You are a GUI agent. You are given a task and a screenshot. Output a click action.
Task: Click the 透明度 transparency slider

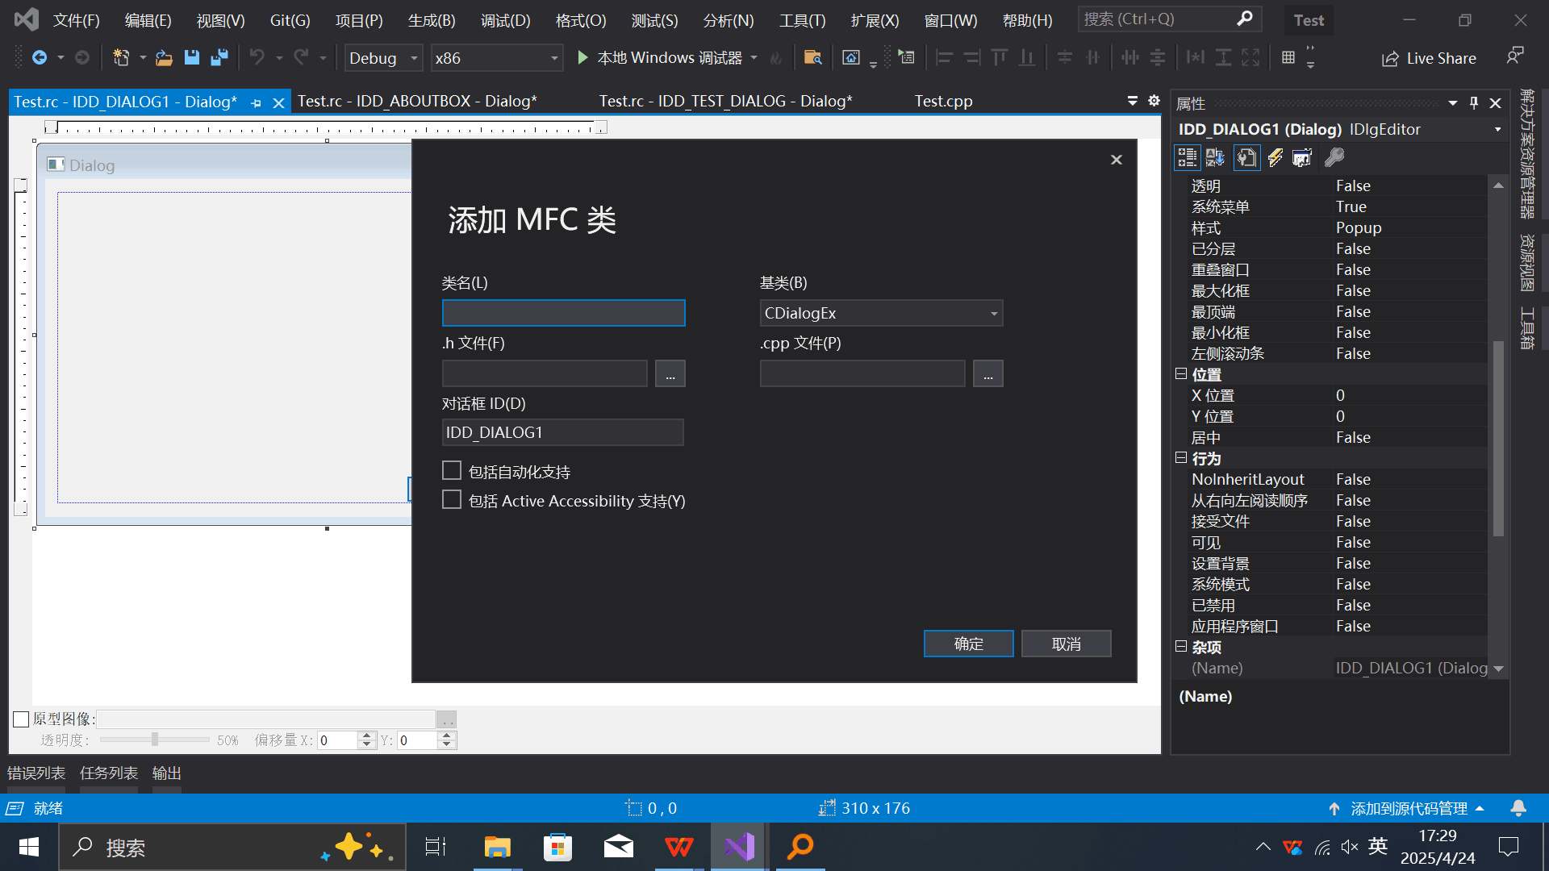(x=154, y=740)
